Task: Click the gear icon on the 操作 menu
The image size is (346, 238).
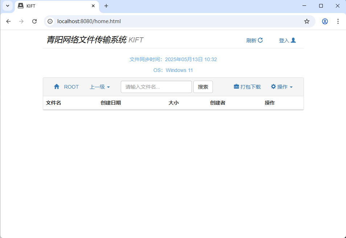Action: click(273, 86)
